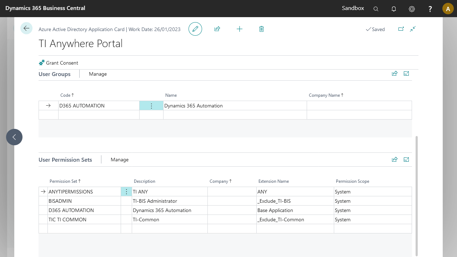Screen dimensions: 457x257
Task: Collapse the page using shrink arrows icon
Action: [x=413, y=29]
